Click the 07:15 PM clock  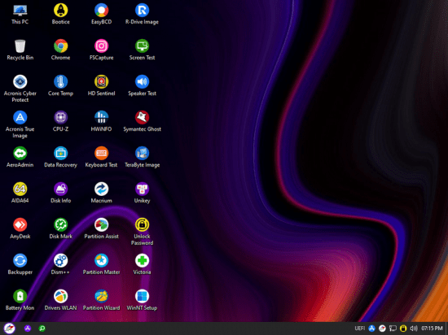432,328
